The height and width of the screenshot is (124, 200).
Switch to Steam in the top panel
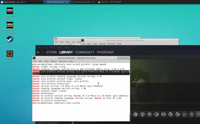tap(21, 2)
